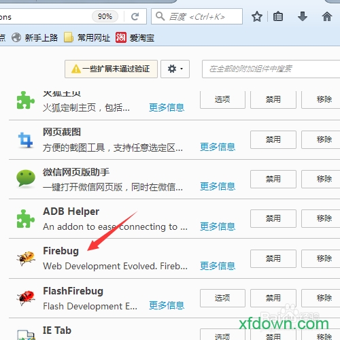This screenshot has height=340, width=340.
Task: Go to home page icon
Action: click(327, 16)
